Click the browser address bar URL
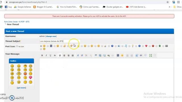The width and height of the screenshot is (182, 102). click(28, 2)
